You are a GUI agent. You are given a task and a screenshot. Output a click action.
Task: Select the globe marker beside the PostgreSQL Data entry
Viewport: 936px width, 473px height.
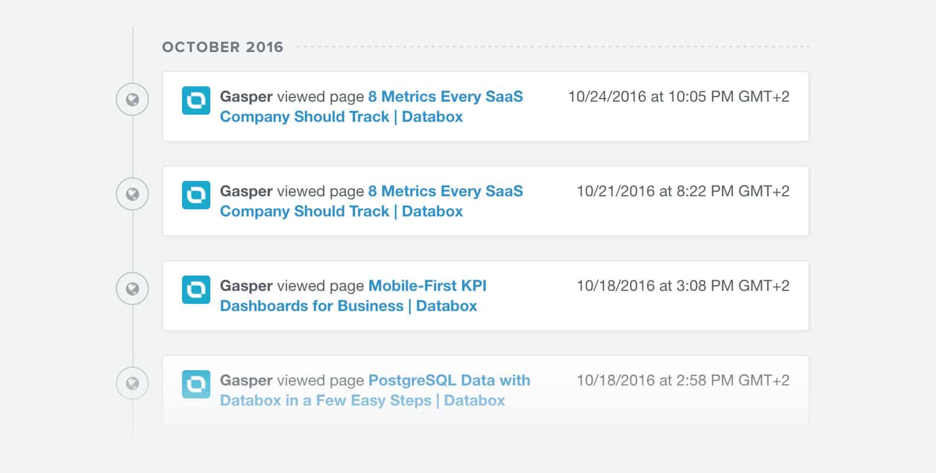pyautogui.click(x=132, y=383)
